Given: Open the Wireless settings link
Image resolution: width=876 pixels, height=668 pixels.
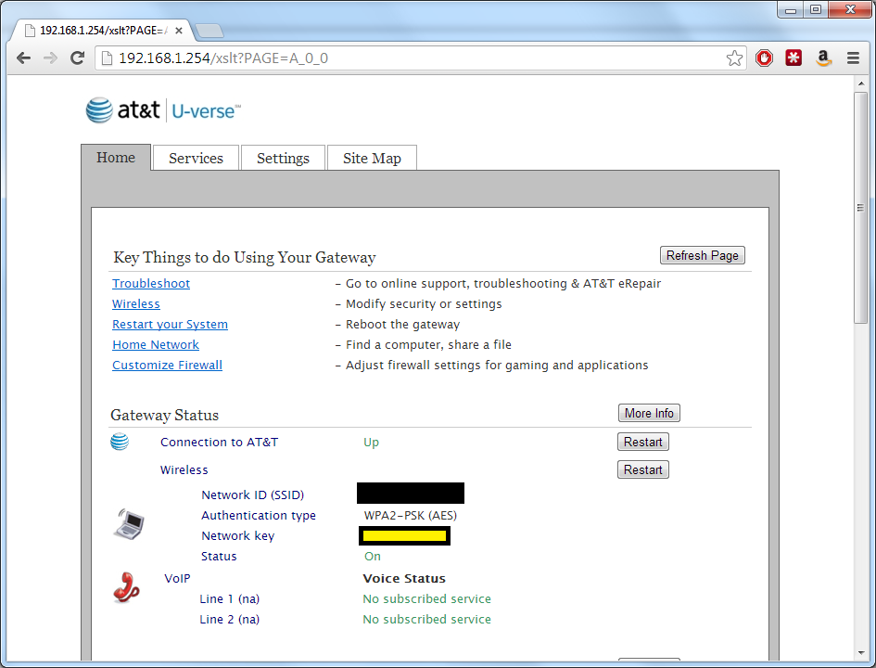Looking at the screenshot, I should coord(135,304).
